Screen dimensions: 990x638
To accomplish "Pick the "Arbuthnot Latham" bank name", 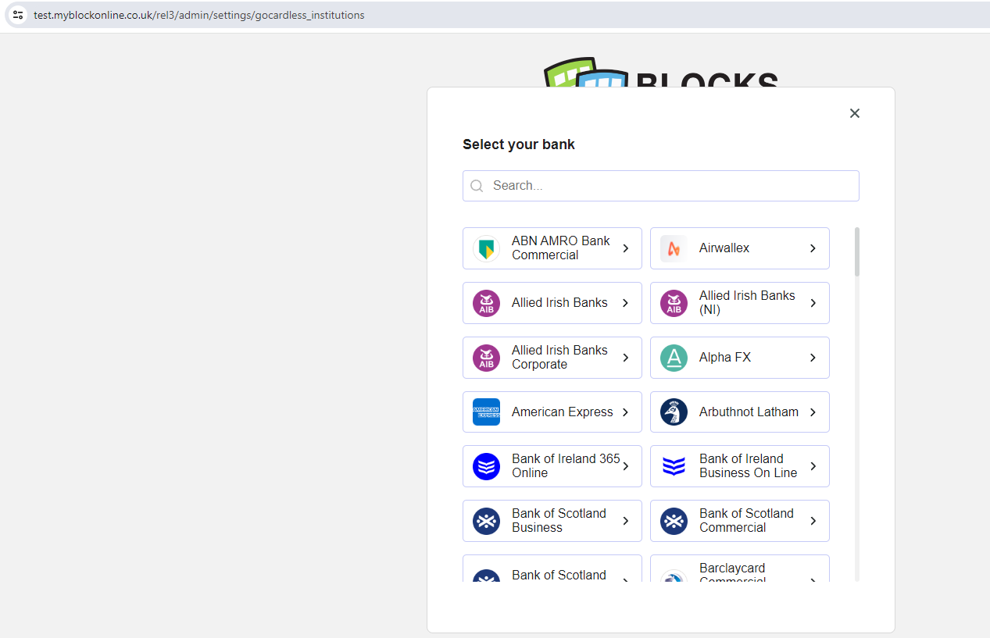I will [749, 412].
